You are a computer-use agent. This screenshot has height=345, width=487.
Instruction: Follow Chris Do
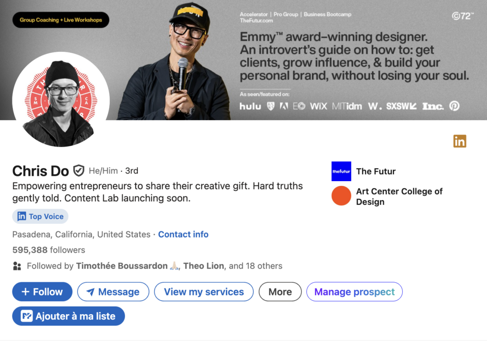(x=42, y=292)
